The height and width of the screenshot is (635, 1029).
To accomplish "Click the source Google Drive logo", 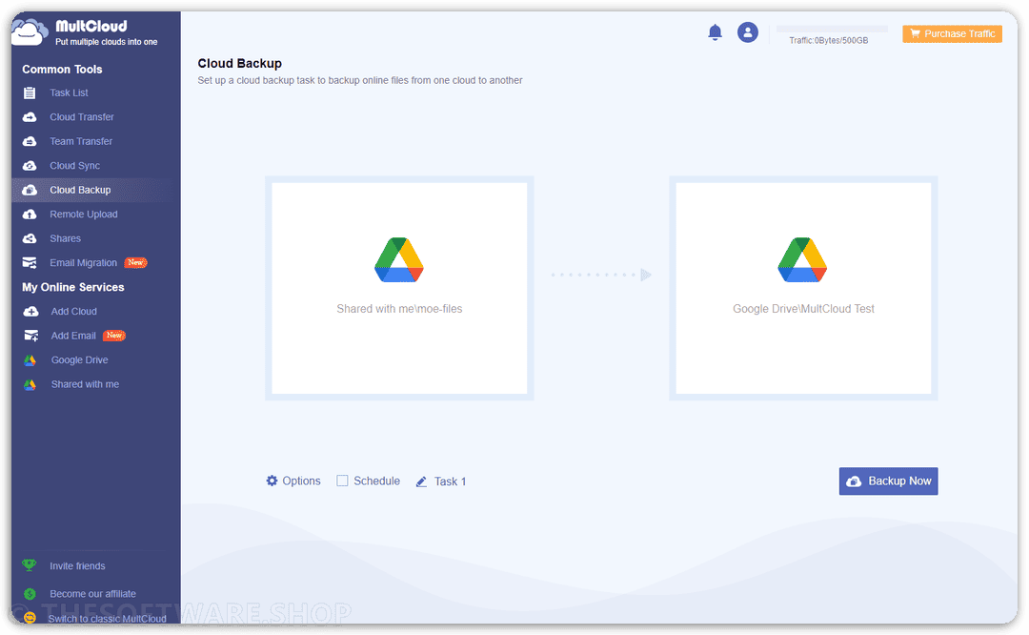I will [x=399, y=260].
